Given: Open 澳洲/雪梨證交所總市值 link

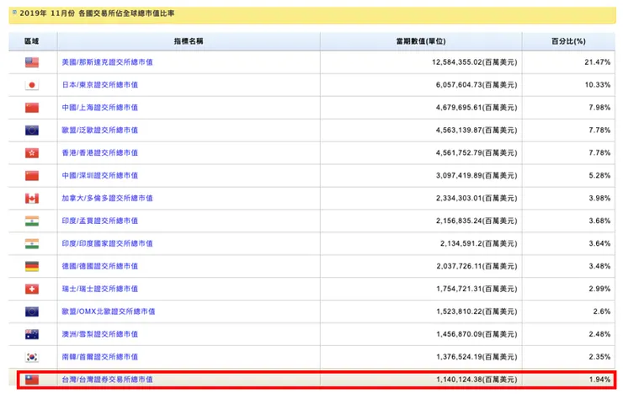Looking at the screenshot, I should (99, 334).
